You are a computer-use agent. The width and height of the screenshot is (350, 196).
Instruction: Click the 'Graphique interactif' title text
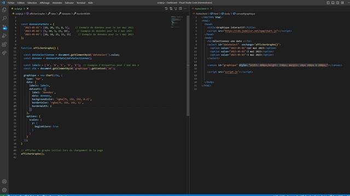[x=231, y=28]
